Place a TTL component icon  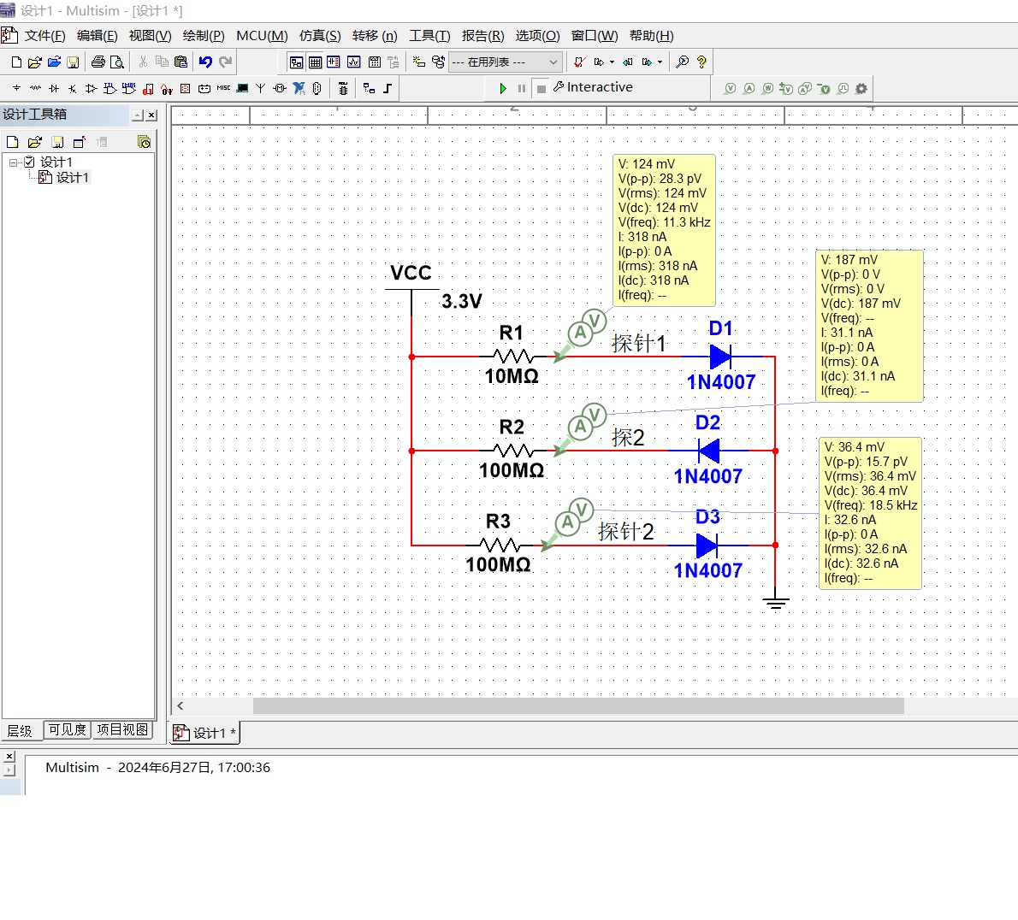pos(109,88)
